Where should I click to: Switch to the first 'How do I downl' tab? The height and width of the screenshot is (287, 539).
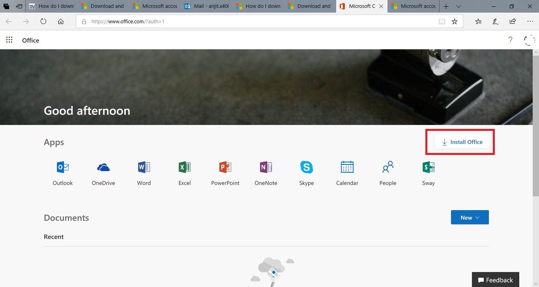tap(51, 6)
